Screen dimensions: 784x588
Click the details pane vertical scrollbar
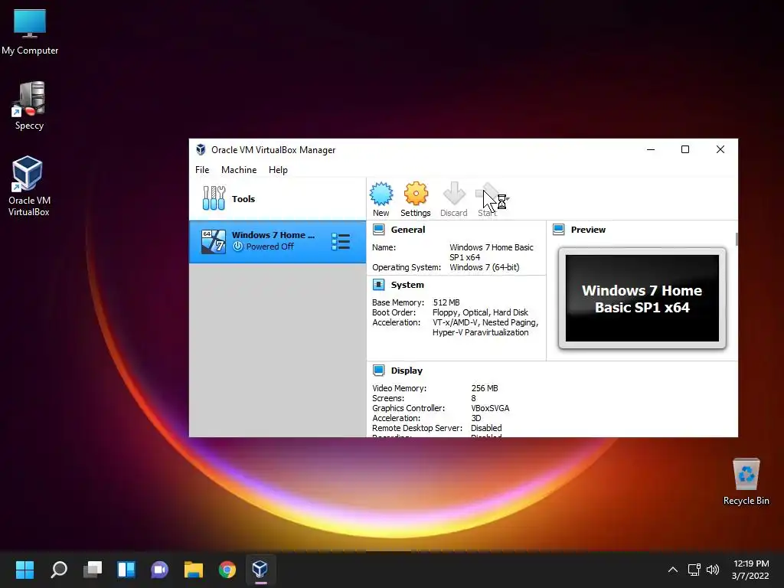[737, 239]
